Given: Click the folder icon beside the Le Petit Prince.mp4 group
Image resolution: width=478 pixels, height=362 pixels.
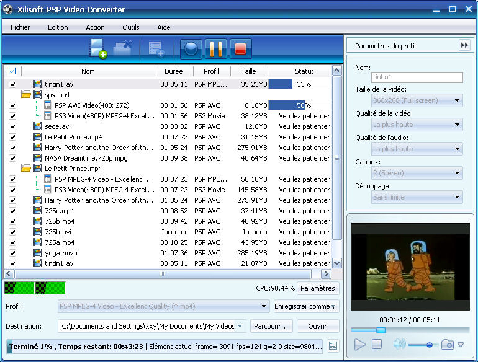Looking at the screenshot, I should pos(26,169).
